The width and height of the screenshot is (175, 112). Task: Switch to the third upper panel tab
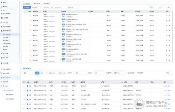tap(47, 3)
